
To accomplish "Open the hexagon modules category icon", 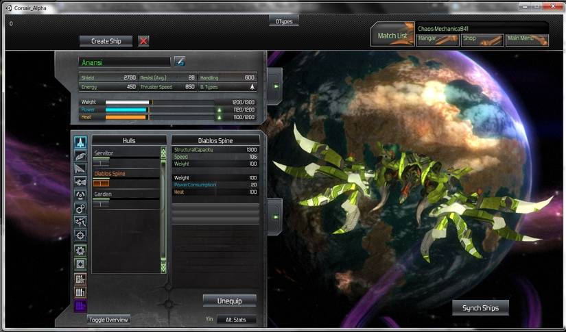I will (80, 208).
